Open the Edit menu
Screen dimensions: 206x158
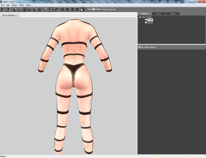point(8,5)
